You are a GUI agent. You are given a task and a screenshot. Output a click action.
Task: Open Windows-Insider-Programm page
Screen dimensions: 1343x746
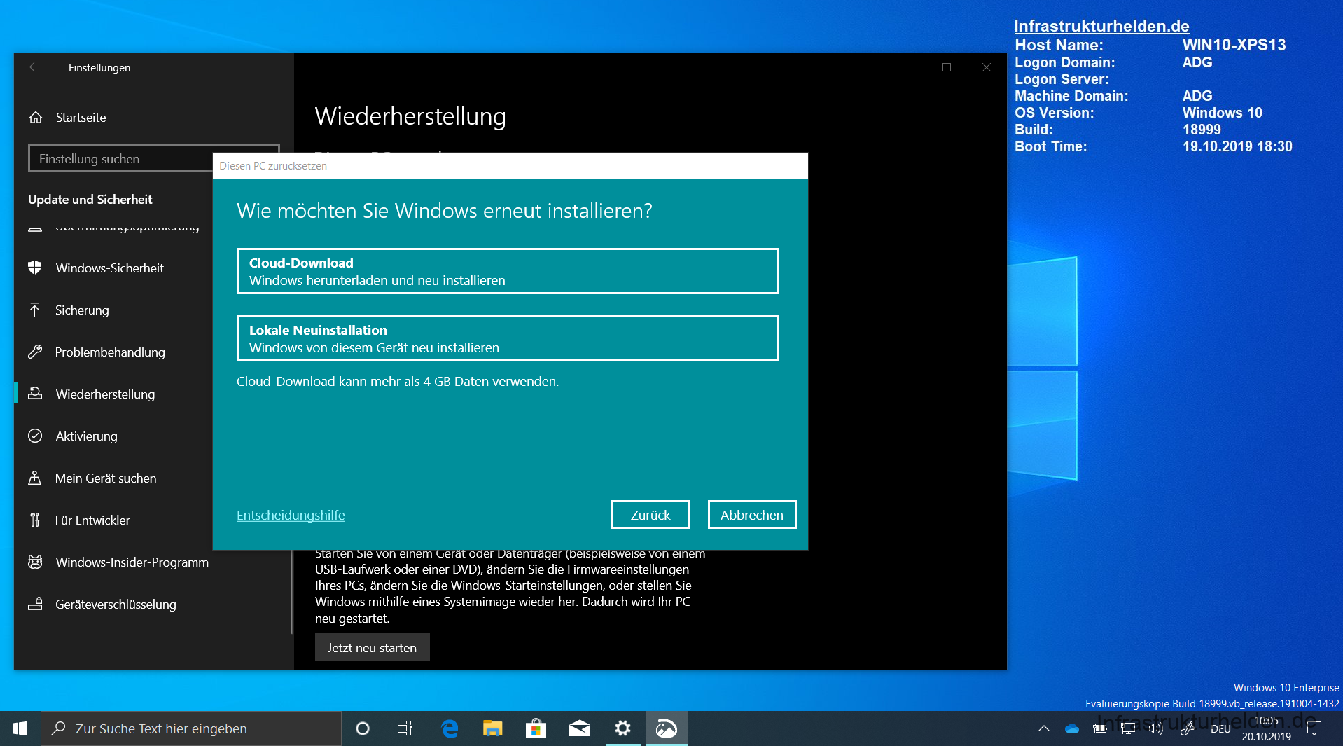pyautogui.click(x=132, y=562)
